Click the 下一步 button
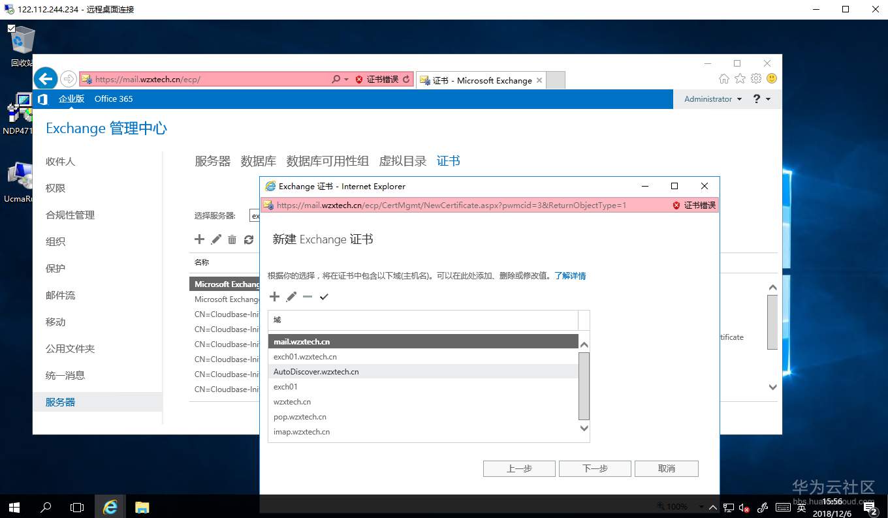This screenshot has height=518, width=888. [594, 468]
